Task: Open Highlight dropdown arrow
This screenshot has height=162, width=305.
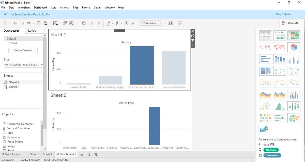Action: tap(113, 23)
